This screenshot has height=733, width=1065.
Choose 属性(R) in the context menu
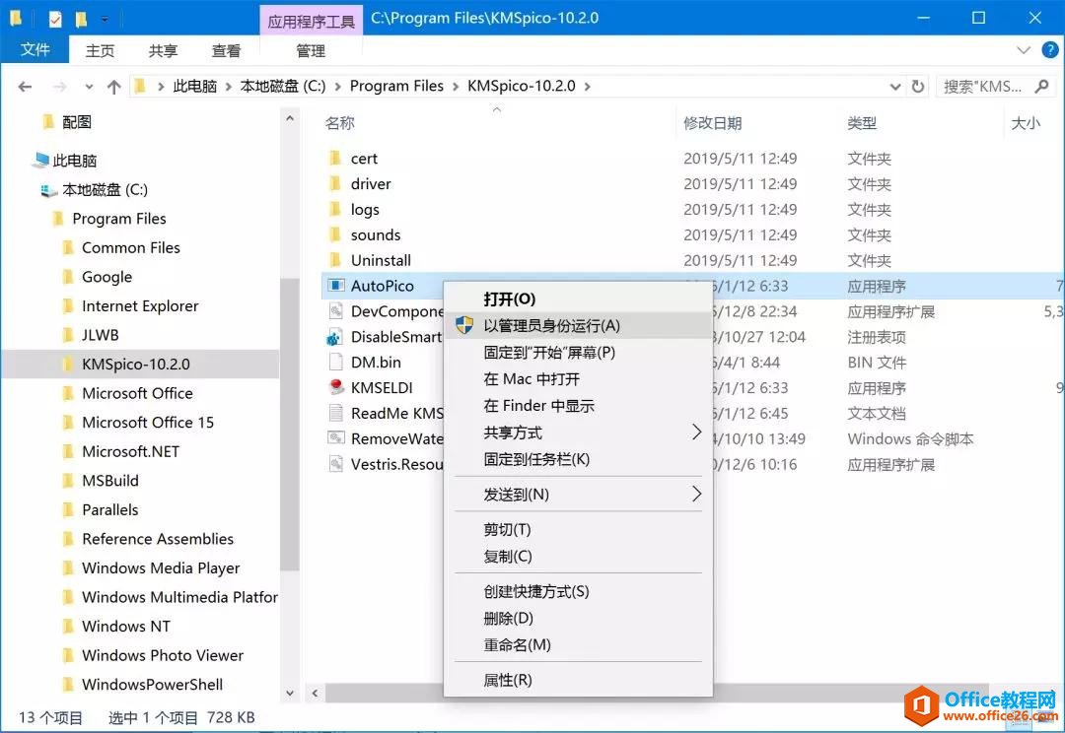coord(508,680)
